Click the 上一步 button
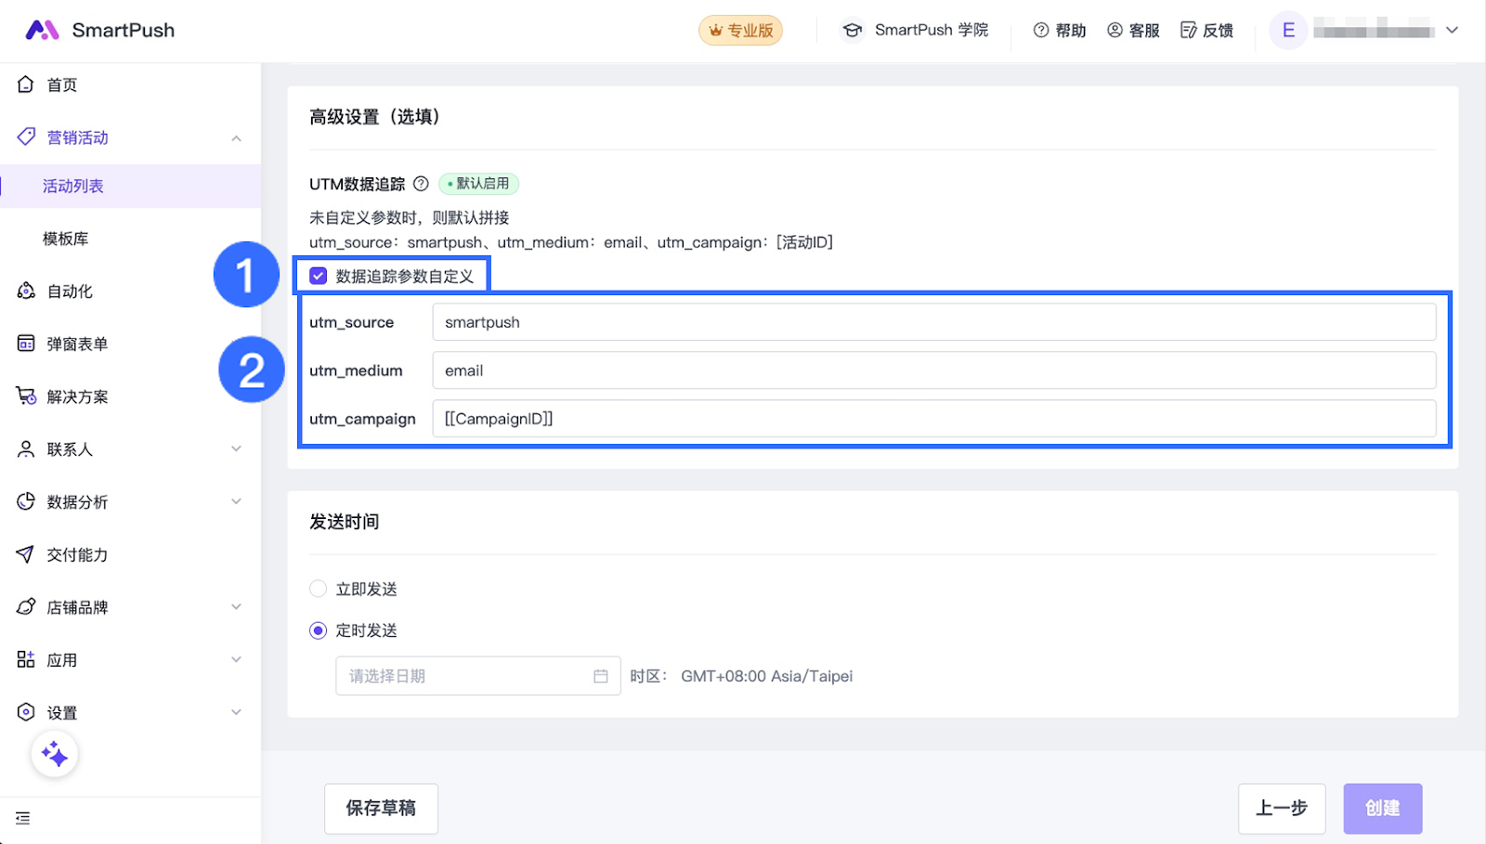This screenshot has height=844, width=1486. click(x=1281, y=809)
